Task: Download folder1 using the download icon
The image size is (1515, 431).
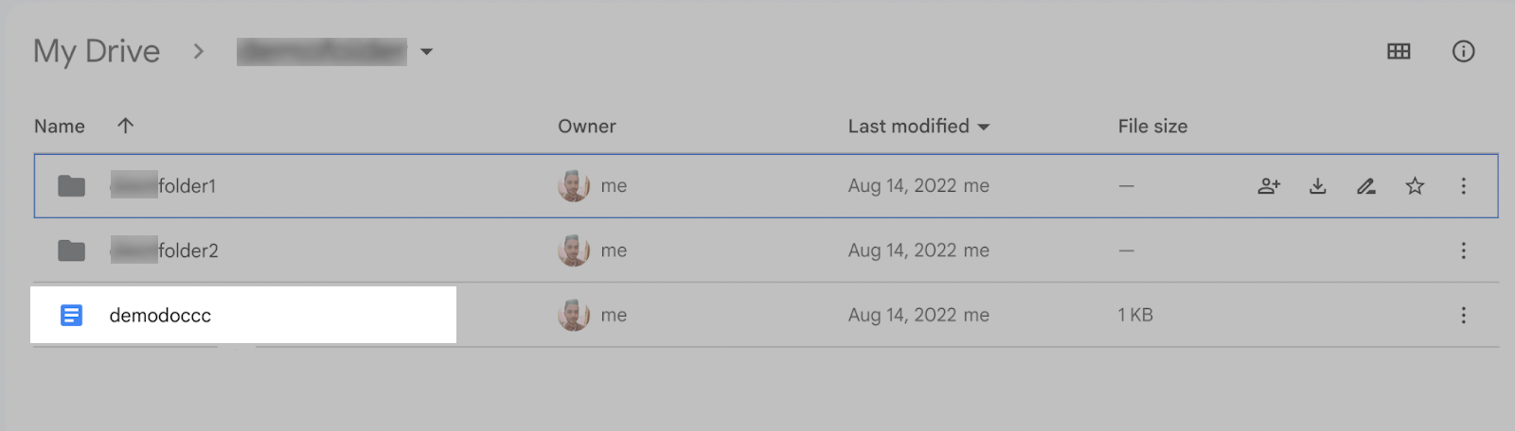Action: [1317, 186]
